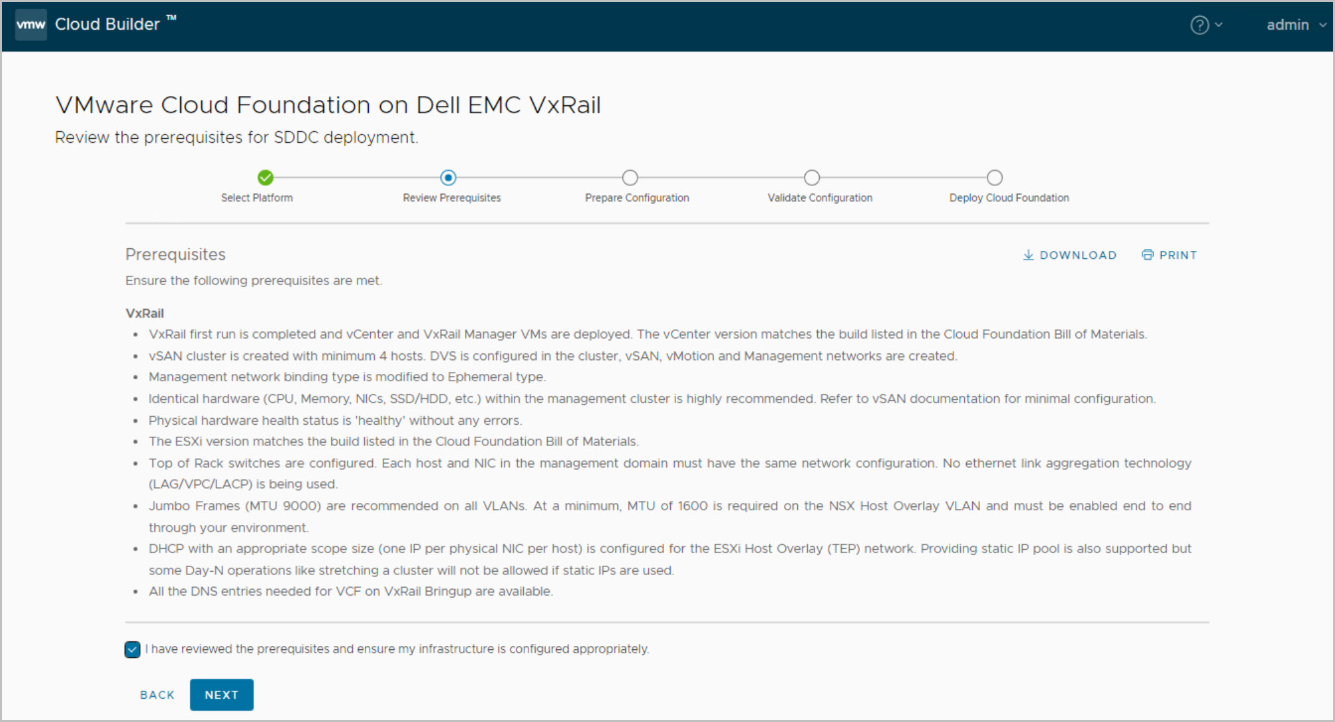
Task: Uncheck the prerequisites reviewed checkbox
Action: 132,649
